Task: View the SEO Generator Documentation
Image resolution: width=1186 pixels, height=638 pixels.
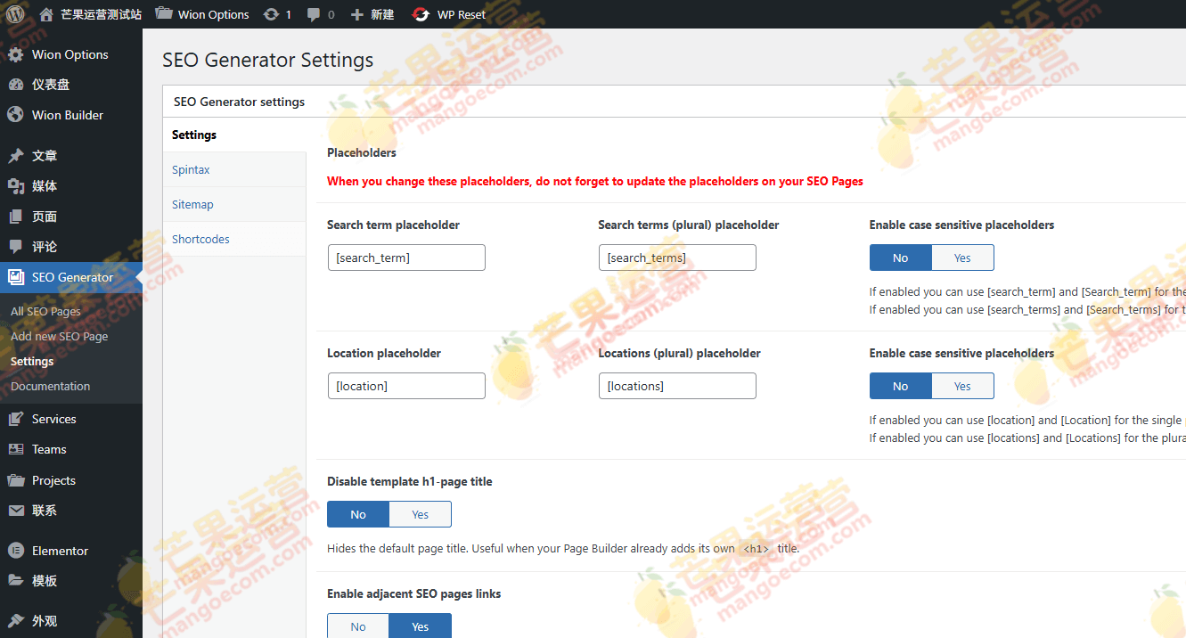Action: pyautogui.click(x=50, y=386)
